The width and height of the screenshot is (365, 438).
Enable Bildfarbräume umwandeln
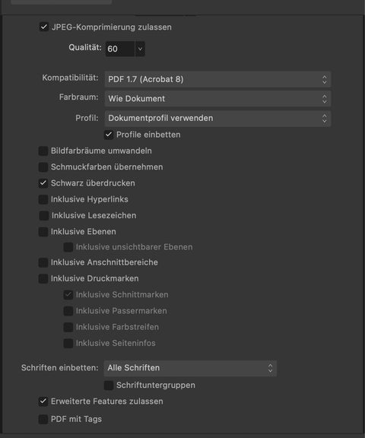click(43, 151)
